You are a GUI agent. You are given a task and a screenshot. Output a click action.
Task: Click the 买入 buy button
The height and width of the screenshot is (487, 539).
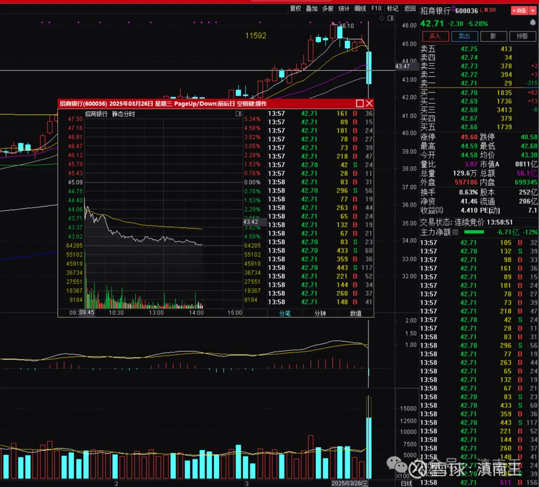(435, 36)
